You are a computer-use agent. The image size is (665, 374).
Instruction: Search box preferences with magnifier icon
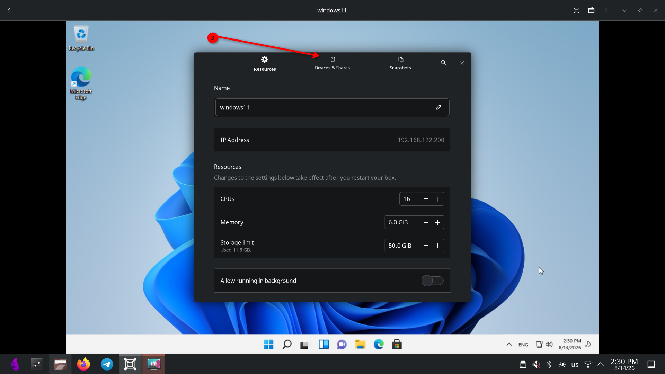pos(443,63)
